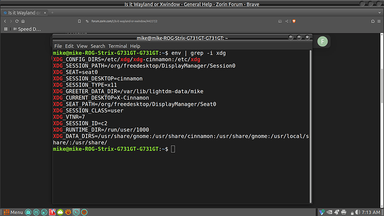This screenshot has height=216, width=384.
Task: Open the terminal File menu
Action: [58, 46]
